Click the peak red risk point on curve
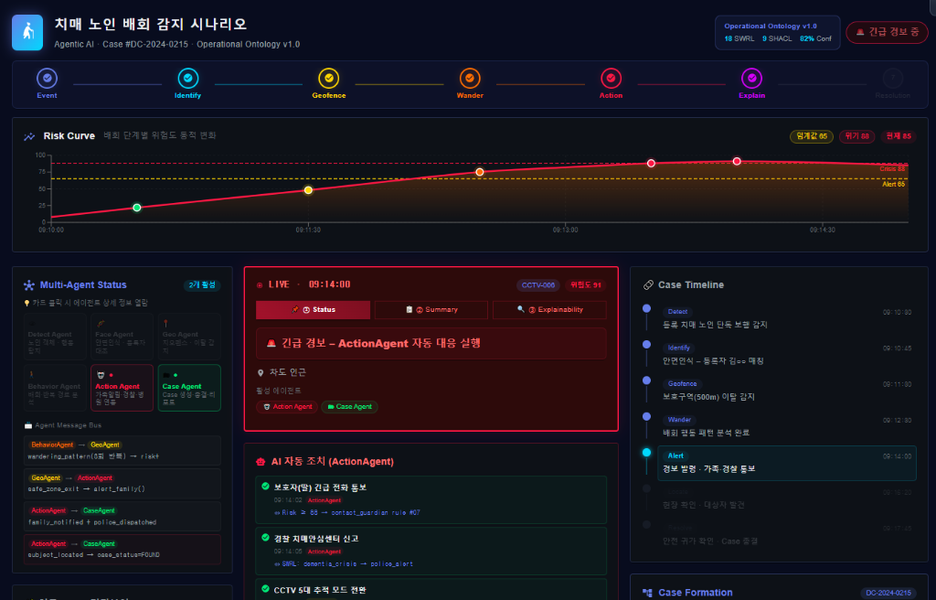Image resolution: width=936 pixels, height=600 pixels. pyautogui.click(x=737, y=161)
